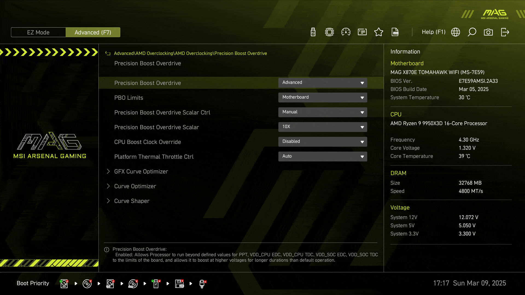Expand the Curve Optimizer submenu
525x295 pixels.
135,186
